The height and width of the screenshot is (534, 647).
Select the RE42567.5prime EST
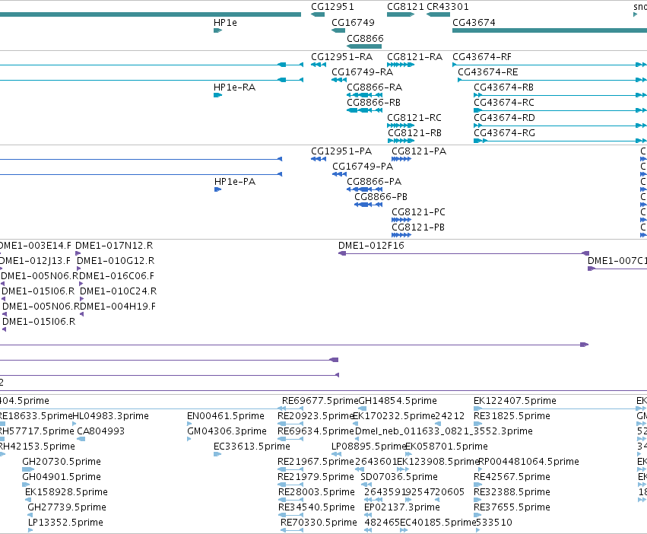click(477, 485)
